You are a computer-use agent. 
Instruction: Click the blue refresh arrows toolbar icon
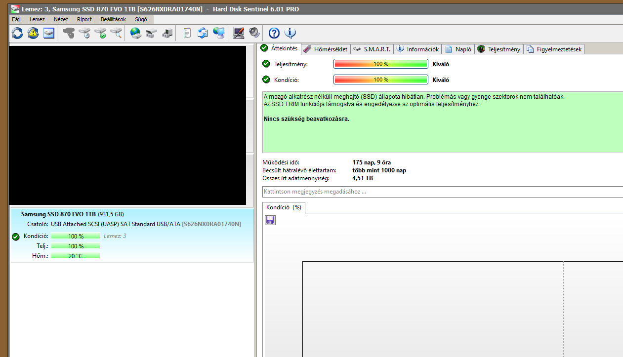point(17,33)
